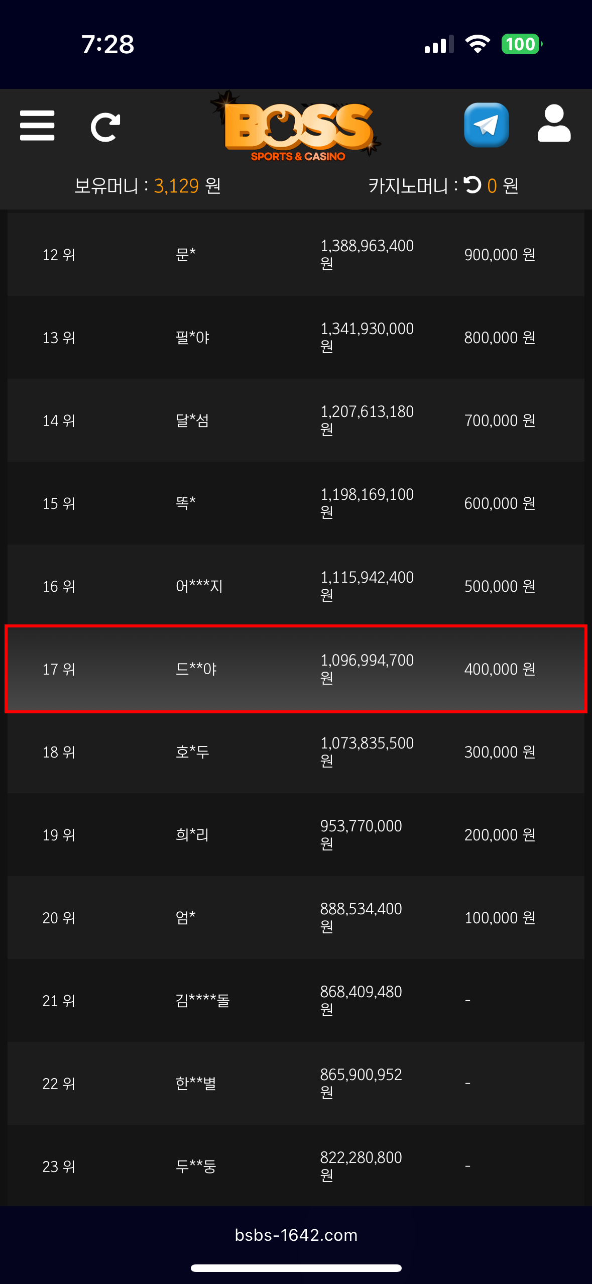Tap the 호*두 entry at 18위
Screen dimensions: 592x1284
click(x=192, y=752)
